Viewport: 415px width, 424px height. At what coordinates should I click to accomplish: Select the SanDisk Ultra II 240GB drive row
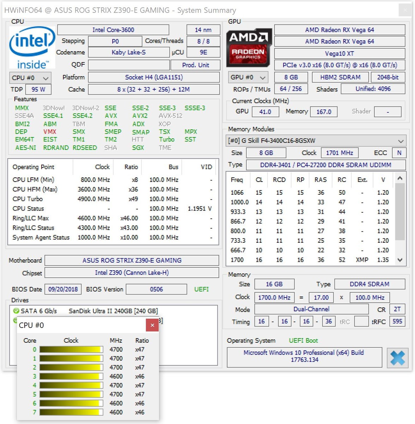click(113, 311)
